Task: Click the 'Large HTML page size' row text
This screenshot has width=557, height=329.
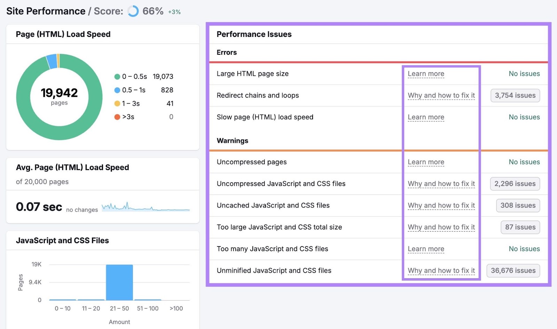Action: coord(252,74)
